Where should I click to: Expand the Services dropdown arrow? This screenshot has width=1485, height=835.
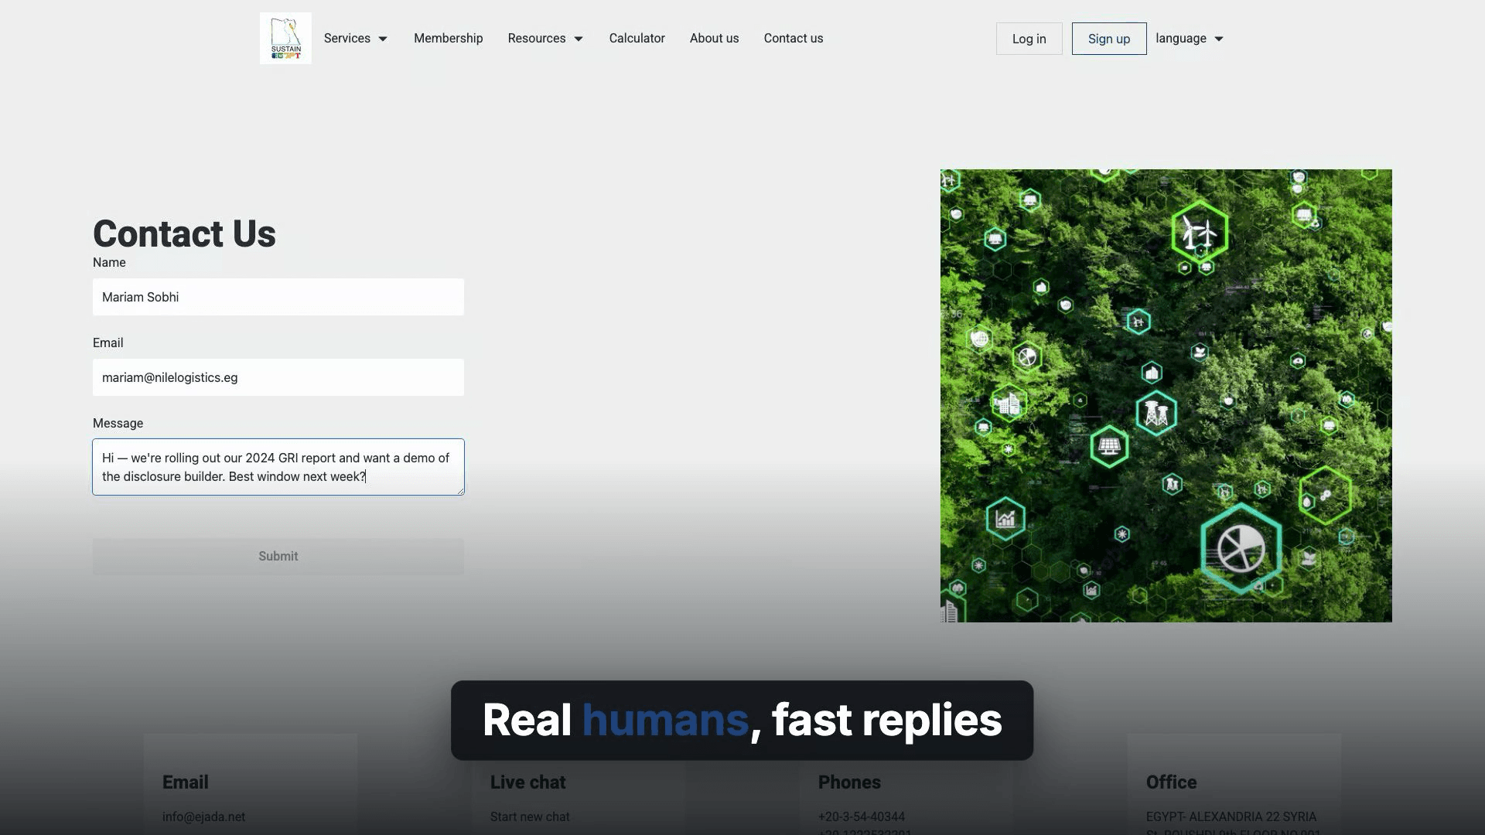pos(383,39)
